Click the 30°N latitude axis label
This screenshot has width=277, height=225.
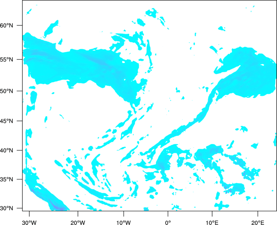pos(7,208)
